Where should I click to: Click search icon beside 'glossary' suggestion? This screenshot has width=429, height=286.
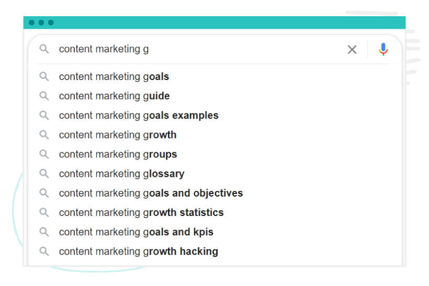pos(44,174)
